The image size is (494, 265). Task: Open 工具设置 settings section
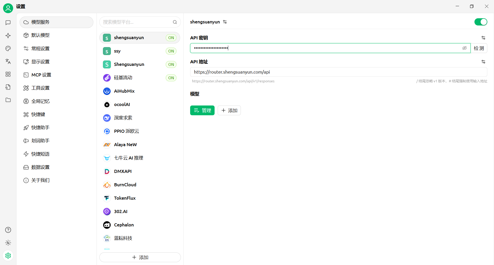coord(56,88)
